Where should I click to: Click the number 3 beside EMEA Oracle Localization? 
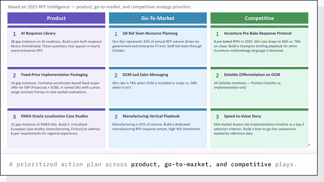point(14,117)
